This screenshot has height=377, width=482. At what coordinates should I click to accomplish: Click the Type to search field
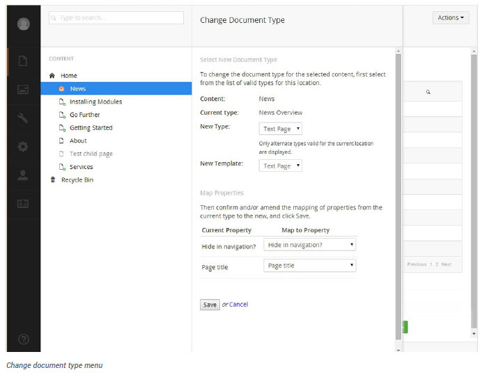pyautogui.click(x=116, y=18)
